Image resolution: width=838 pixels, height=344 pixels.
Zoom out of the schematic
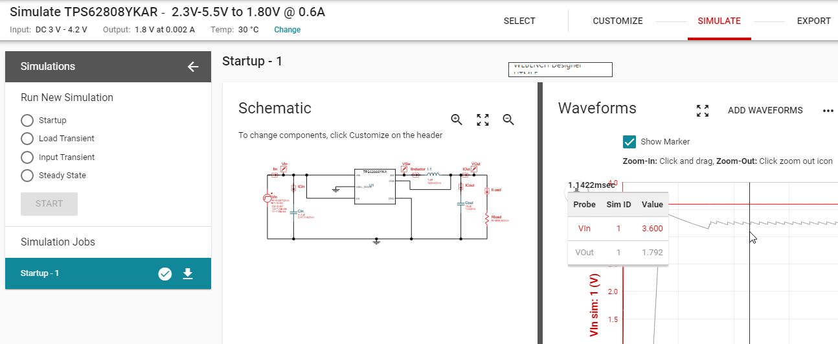(x=508, y=119)
